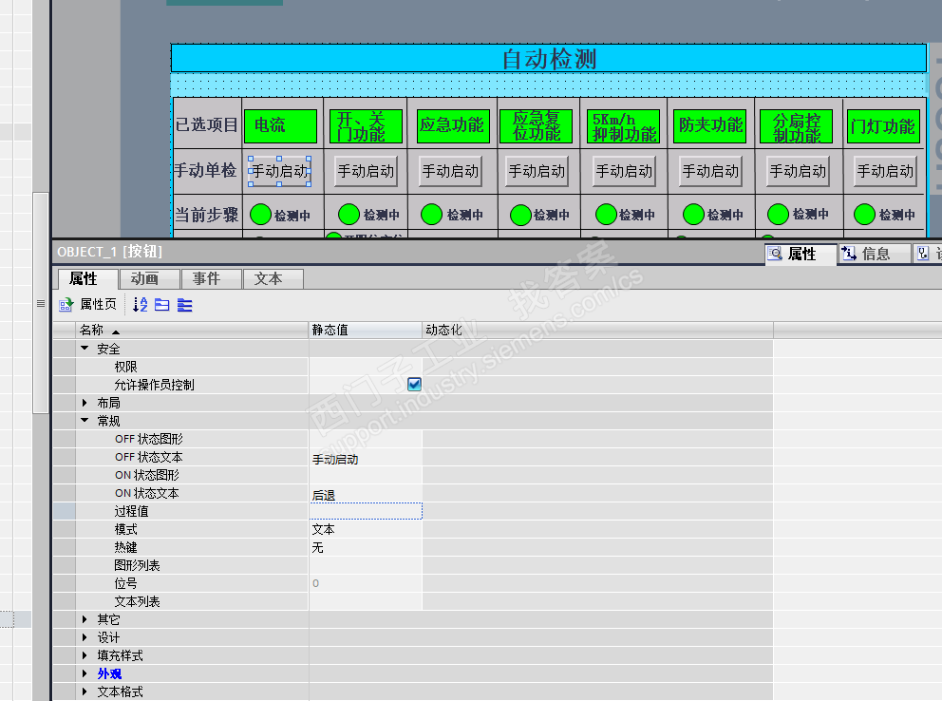The height and width of the screenshot is (701, 942).
Task: Click 手动启动 button under 开、关门功能
Action: pyautogui.click(x=366, y=171)
